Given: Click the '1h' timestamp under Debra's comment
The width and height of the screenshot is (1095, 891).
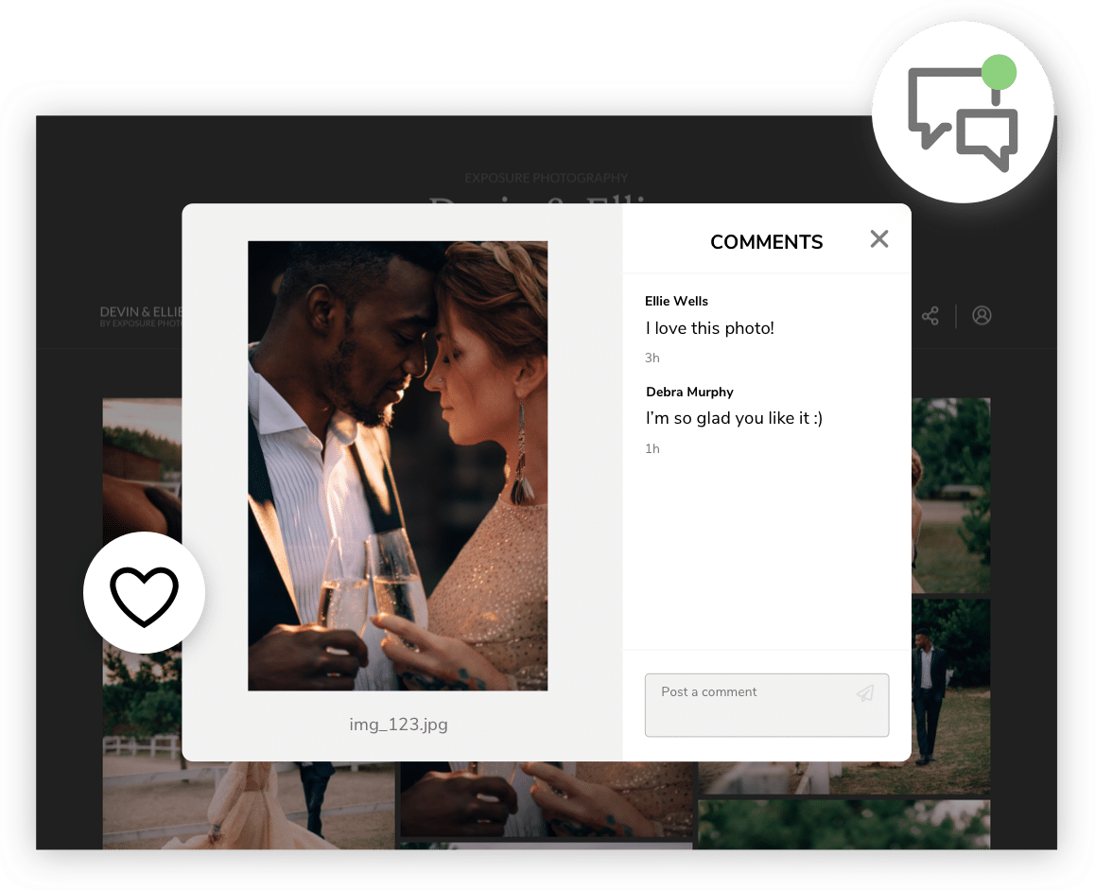Looking at the screenshot, I should [652, 448].
